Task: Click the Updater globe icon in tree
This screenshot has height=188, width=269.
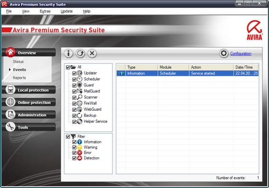Action: [x=79, y=73]
